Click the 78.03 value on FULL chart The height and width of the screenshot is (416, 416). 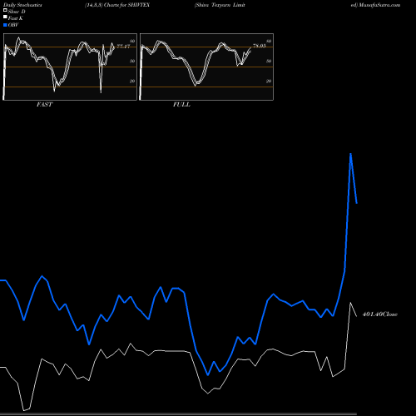coord(260,46)
